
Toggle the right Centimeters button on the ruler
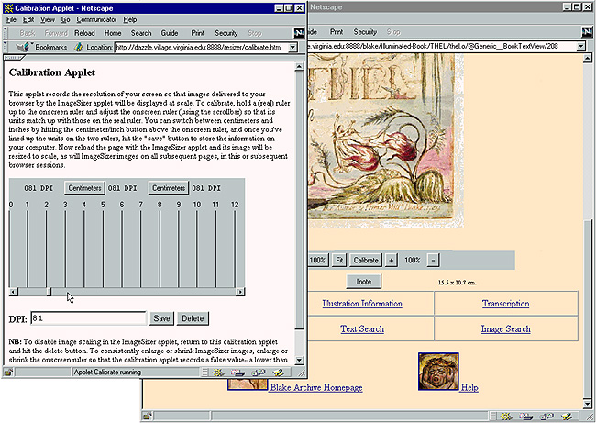pos(169,188)
